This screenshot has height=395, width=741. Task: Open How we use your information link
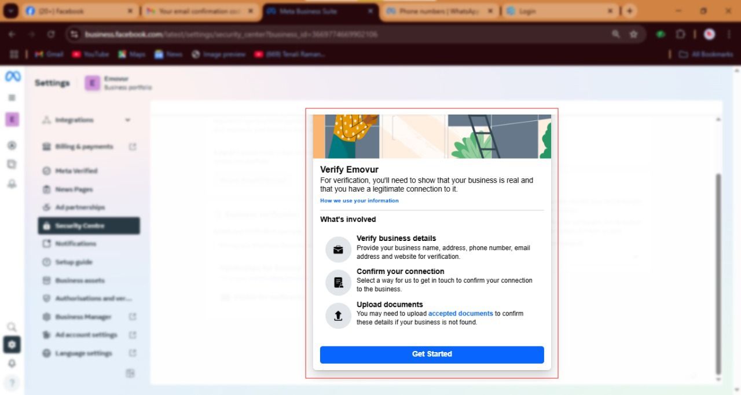pyautogui.click(x=360, y=201)
